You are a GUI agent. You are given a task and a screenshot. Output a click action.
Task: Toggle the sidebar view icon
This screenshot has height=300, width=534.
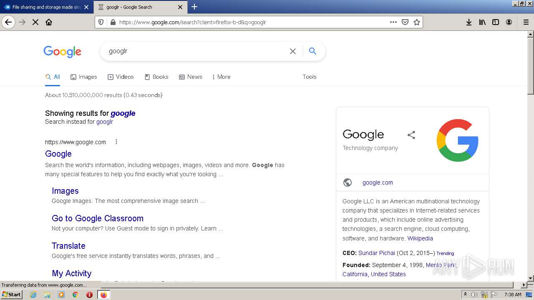[x=496, y=22]
